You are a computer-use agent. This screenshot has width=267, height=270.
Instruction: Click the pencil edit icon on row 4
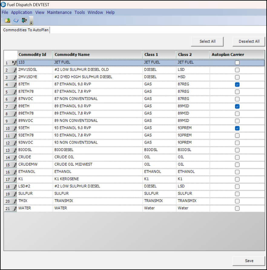tap(15, 85)
